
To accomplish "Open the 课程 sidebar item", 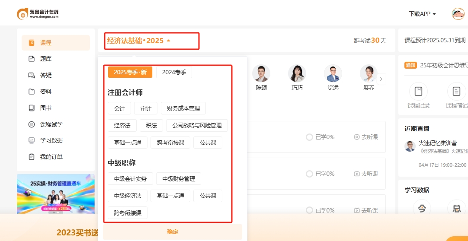I will pyautogui.click(x=55, y=43).
